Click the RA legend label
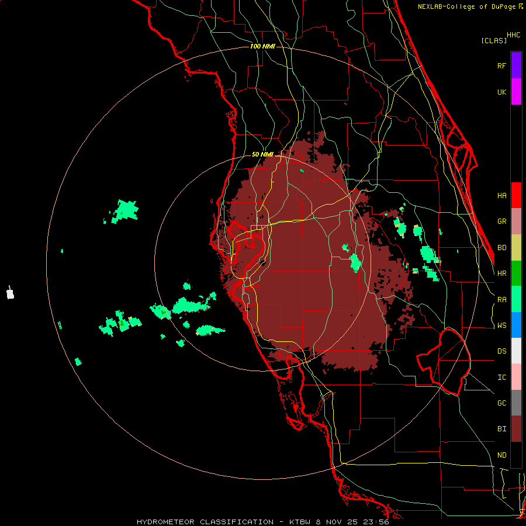The image size is (526, 526). 501,300
